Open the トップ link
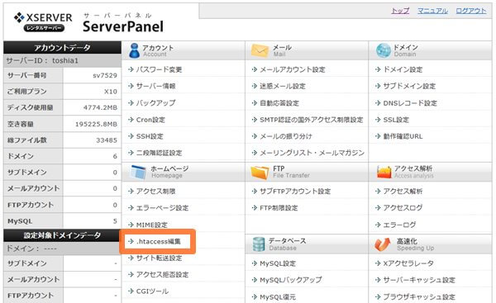Image resolution: width=496 pixels, height=303 pixels. tap(400, 11)
